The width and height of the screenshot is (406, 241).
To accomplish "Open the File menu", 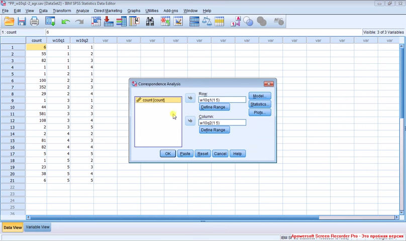I will pos(5,11).
